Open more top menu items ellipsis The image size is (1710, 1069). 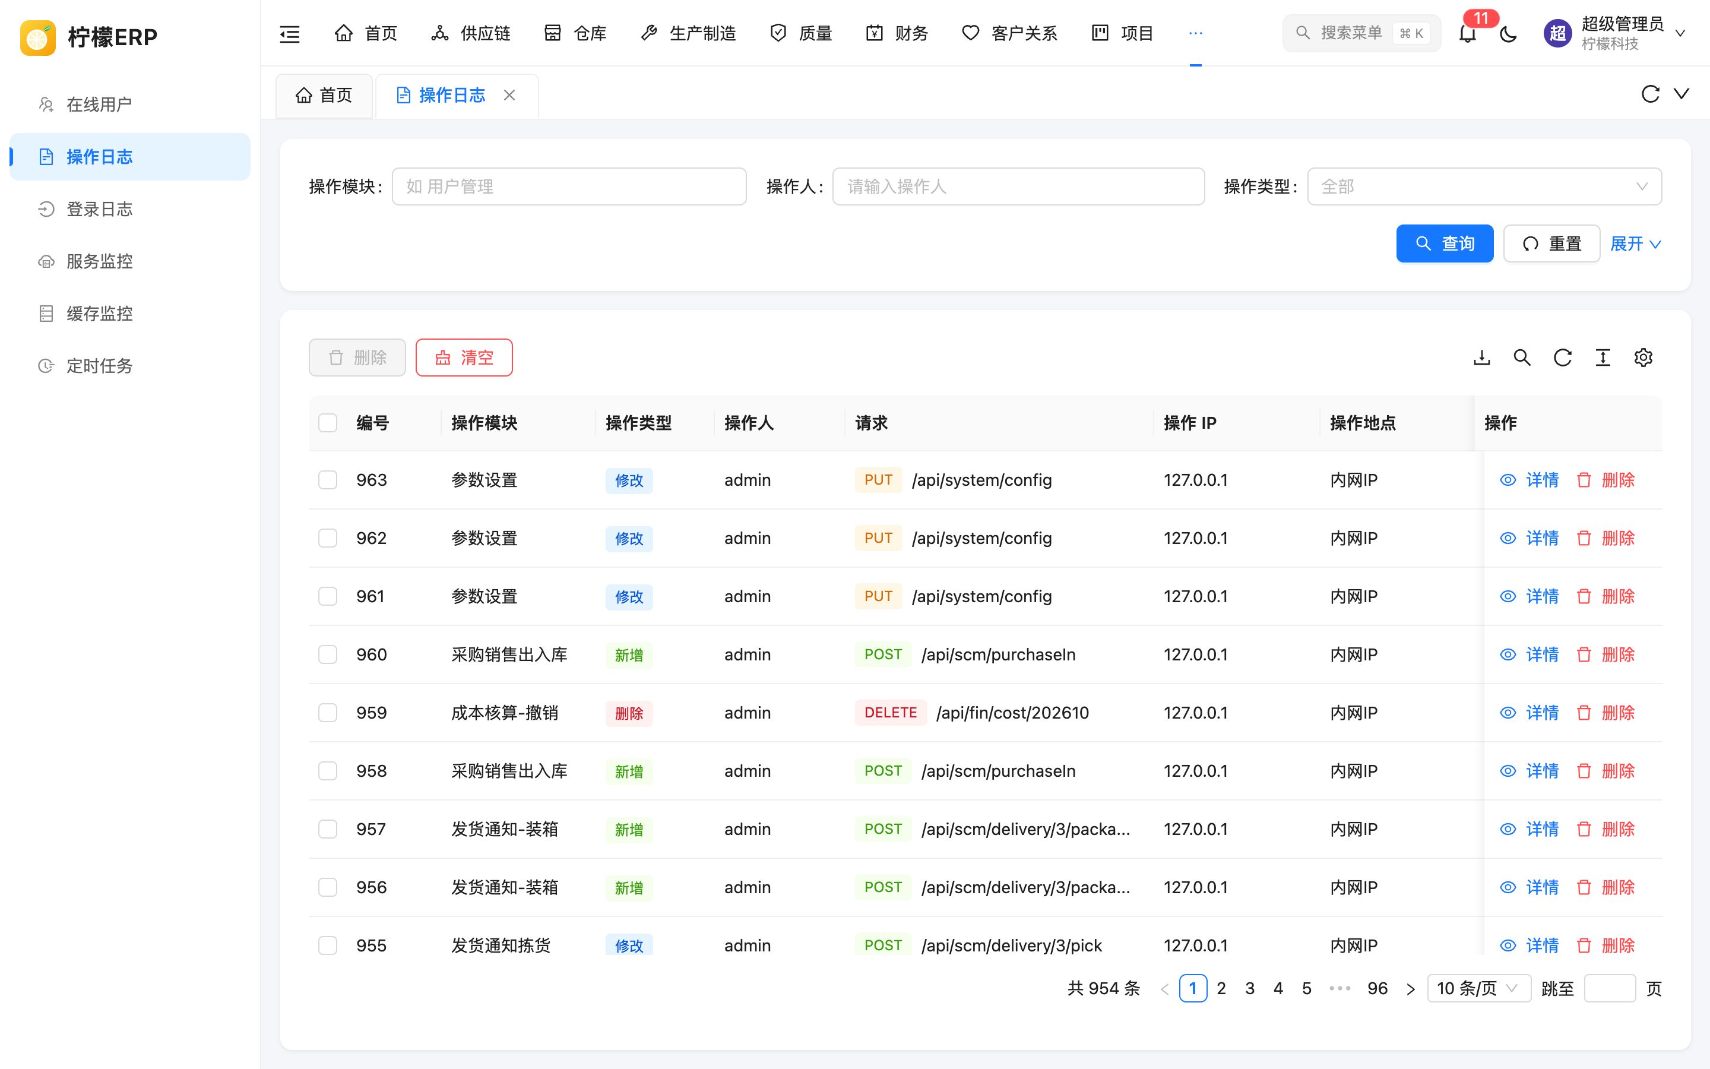click(1195, 33)
